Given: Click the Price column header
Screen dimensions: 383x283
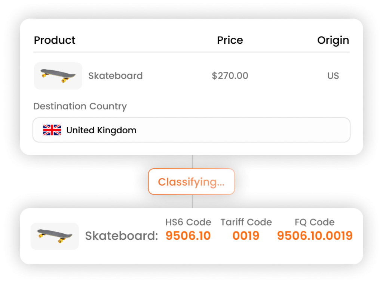Looking at the screenshot, I should pyautogui.click(x=230, y=40).
